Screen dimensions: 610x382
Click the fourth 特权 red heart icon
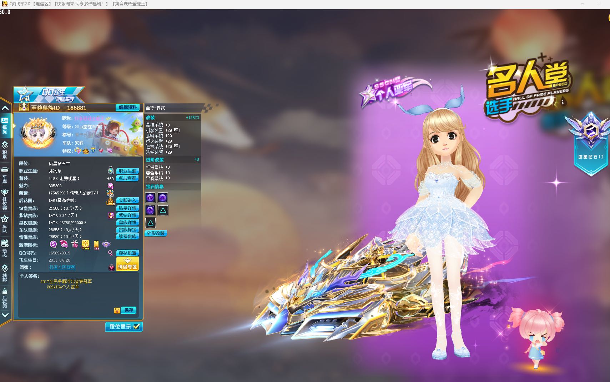[x=101, y=151]
